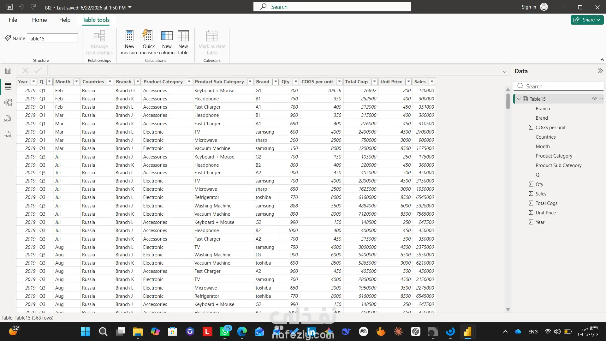Click the vertical table scrollbar thumb
The height and width of the screenshot is (341, 606).
[508, 101]
